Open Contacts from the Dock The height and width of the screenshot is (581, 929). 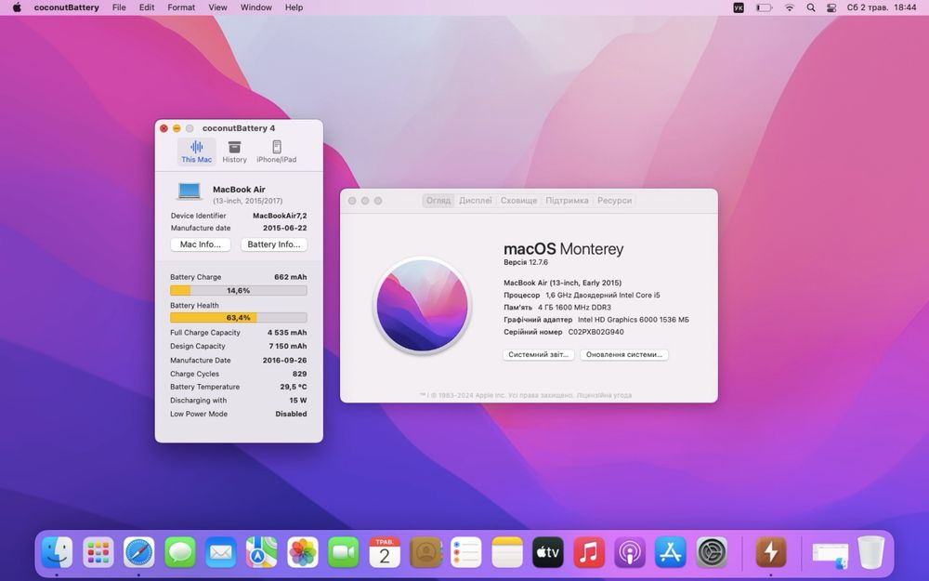tap(425, 552)
